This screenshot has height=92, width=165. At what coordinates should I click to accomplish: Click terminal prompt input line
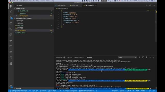tap(150, 88)
